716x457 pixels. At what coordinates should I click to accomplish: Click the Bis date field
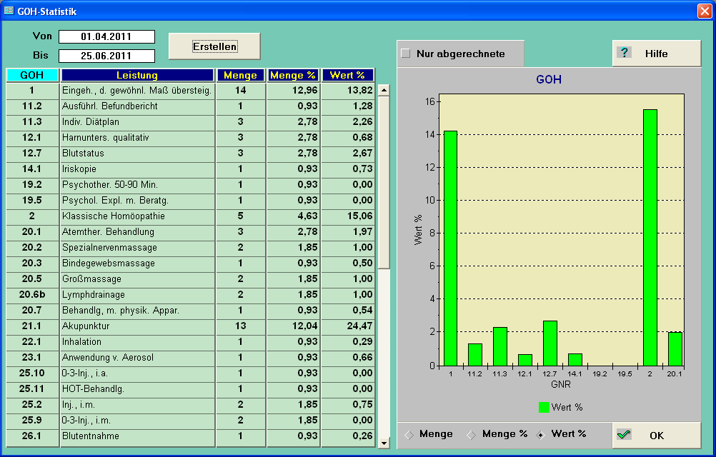click(107, 55)
